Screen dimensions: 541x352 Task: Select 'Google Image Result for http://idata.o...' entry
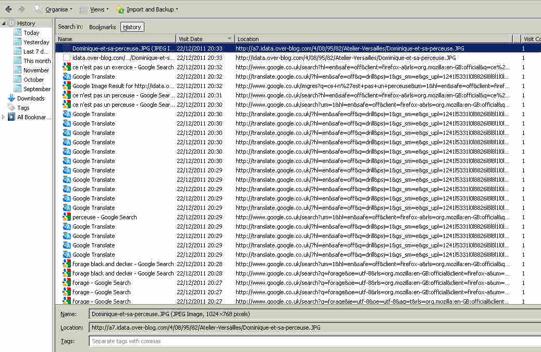(x=123, y=86)
